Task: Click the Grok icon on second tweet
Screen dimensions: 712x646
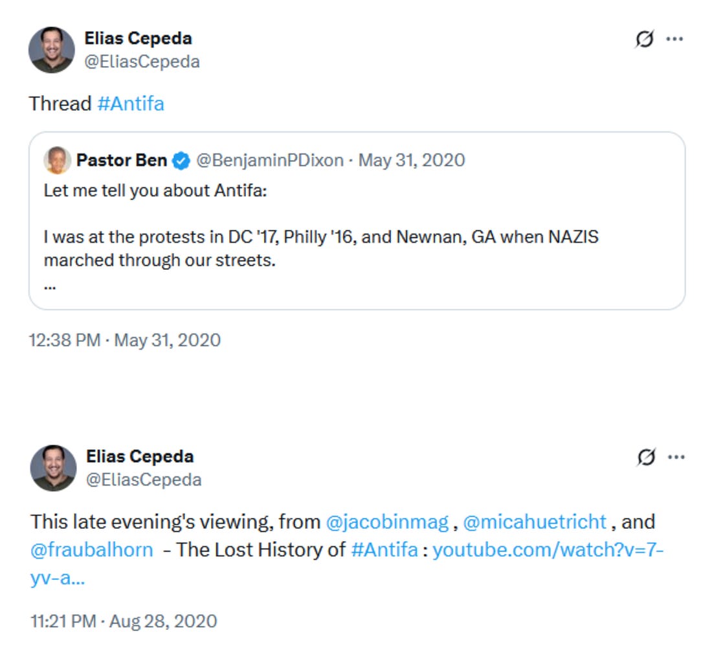Action: pos(645,458)
